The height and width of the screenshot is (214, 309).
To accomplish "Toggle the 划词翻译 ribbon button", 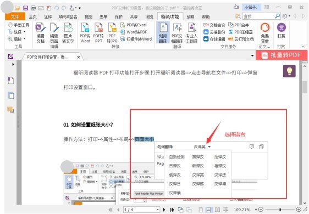I will point(163,33).
